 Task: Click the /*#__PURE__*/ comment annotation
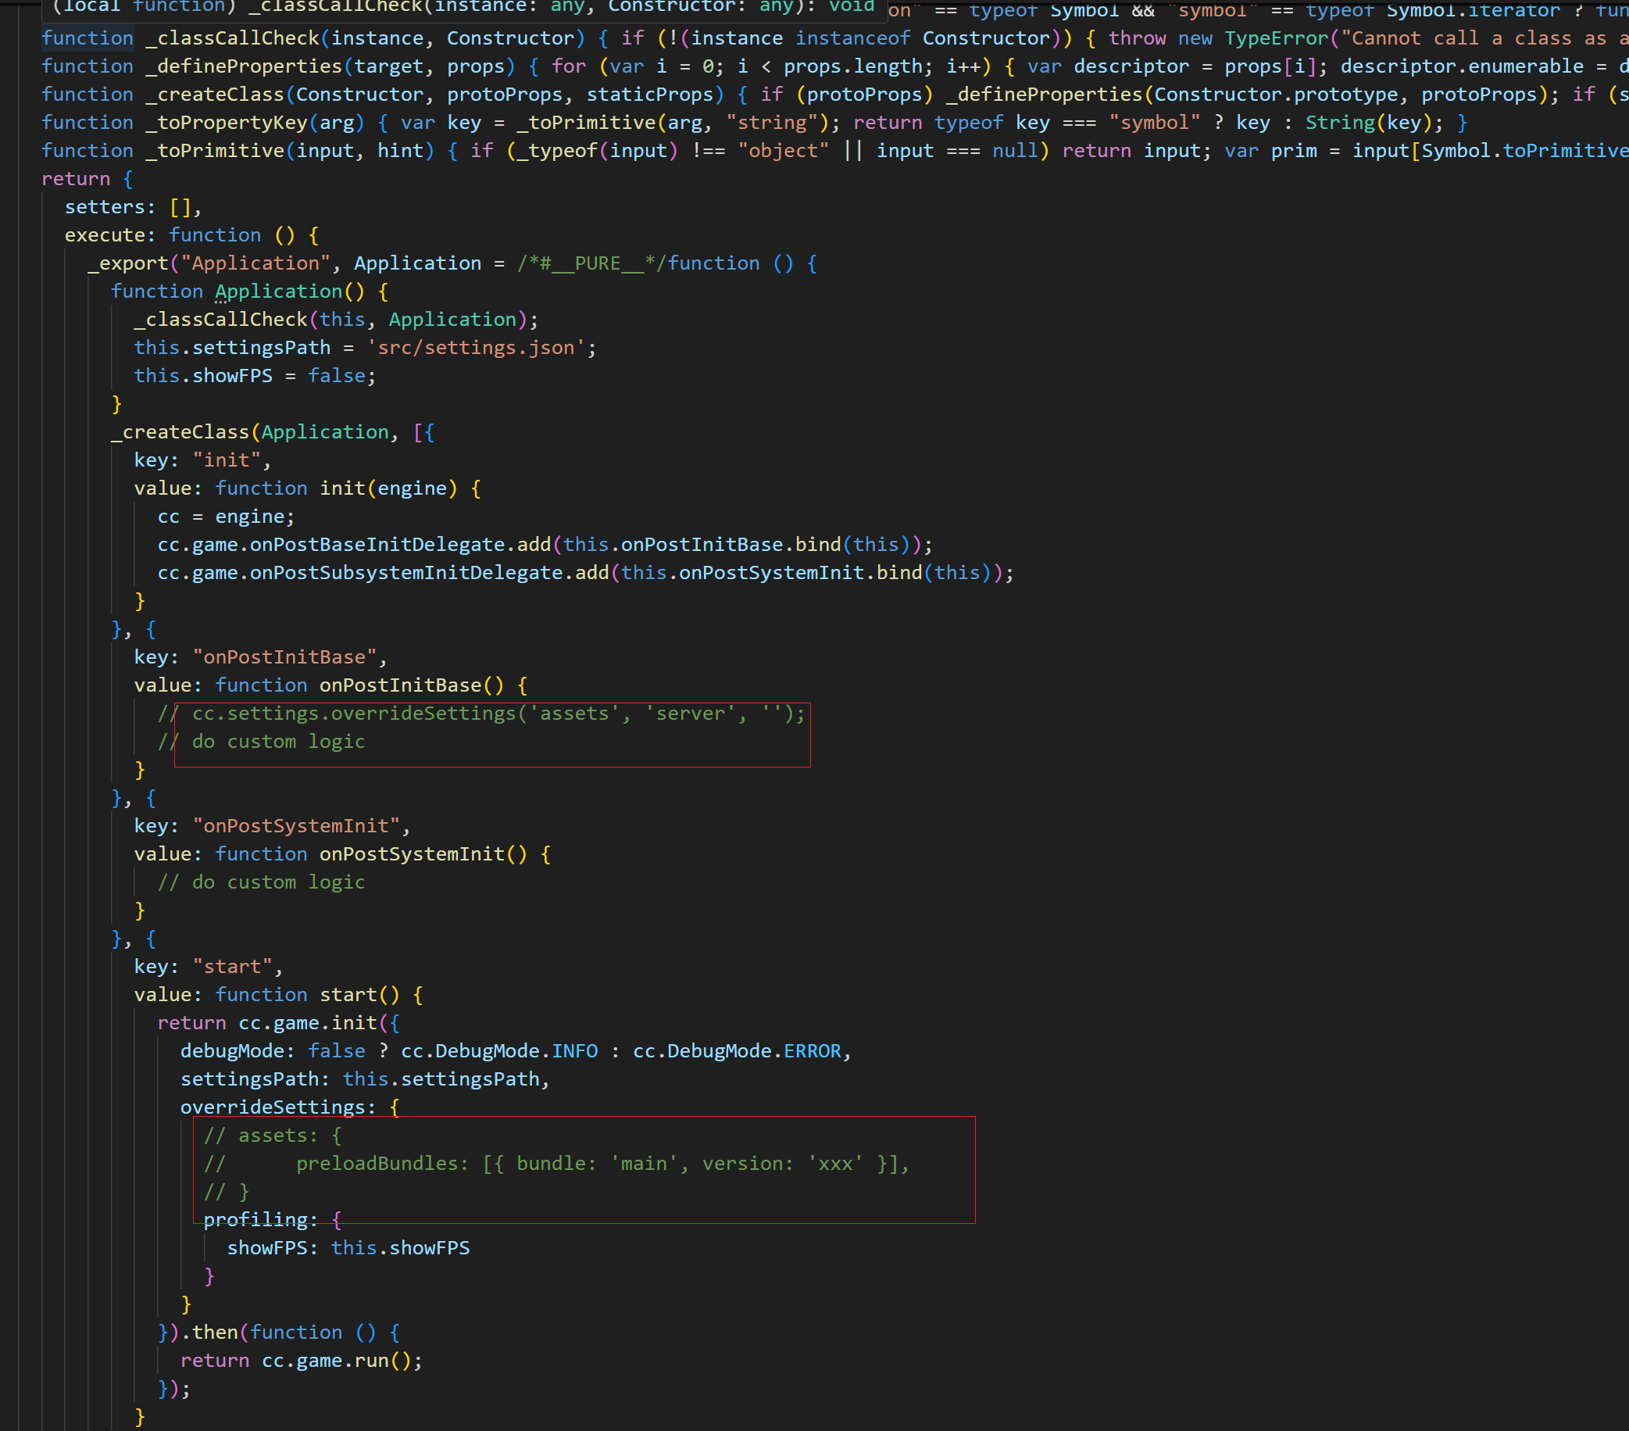point(591,263)
